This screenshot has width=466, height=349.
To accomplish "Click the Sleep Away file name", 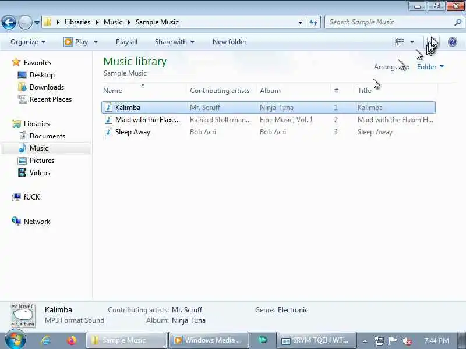I will click(133, 132).
